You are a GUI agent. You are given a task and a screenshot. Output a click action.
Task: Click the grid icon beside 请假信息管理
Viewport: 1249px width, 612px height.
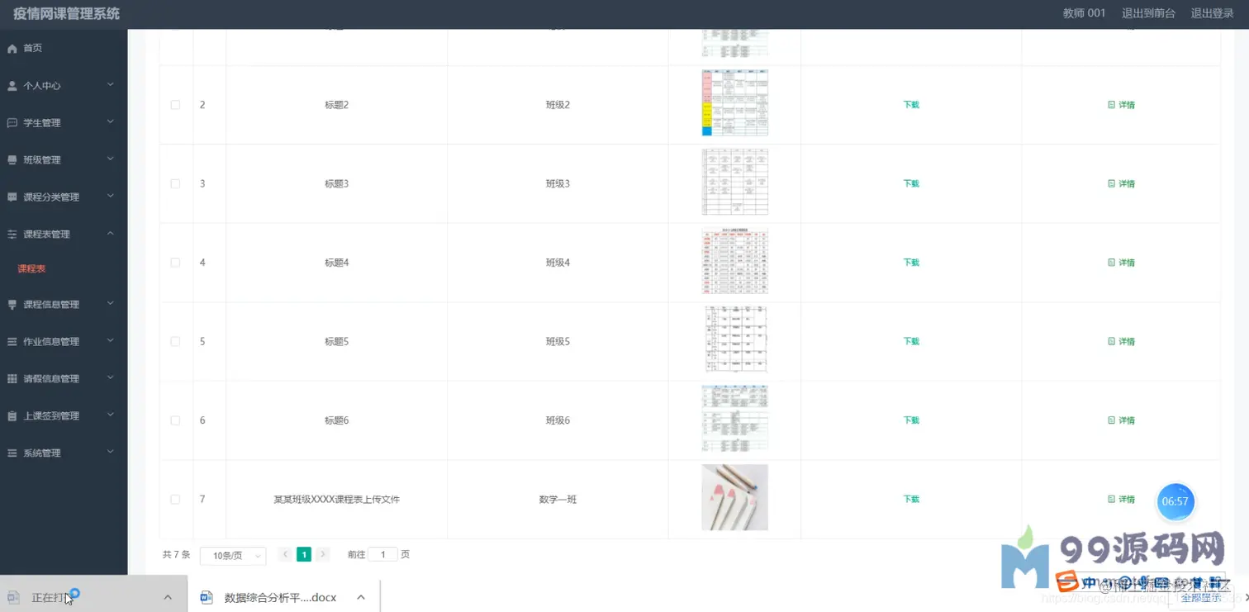(x=12, y=379)
